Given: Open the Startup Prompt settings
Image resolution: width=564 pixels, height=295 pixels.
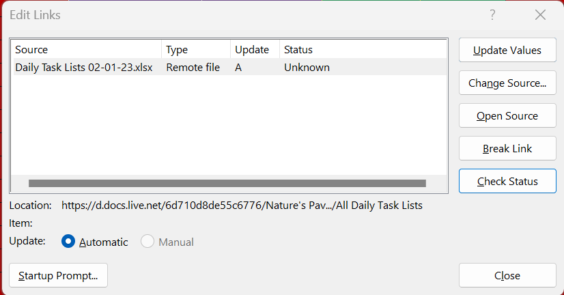Looking at the screenshot, I should tap(58, 275).
